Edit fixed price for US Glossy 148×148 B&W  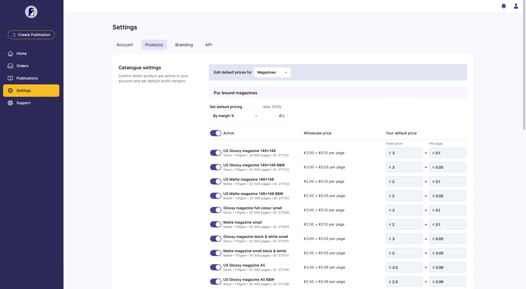click(404, 167)
